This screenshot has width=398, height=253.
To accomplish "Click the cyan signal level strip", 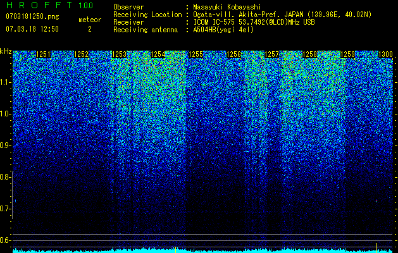I will click(203, 250).
